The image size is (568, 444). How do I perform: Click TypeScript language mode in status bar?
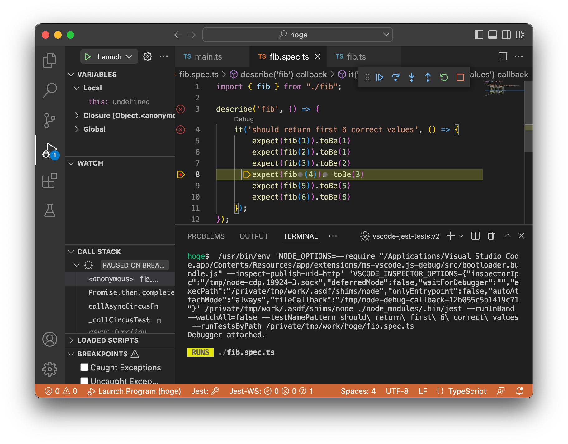(x=467, y=391)
